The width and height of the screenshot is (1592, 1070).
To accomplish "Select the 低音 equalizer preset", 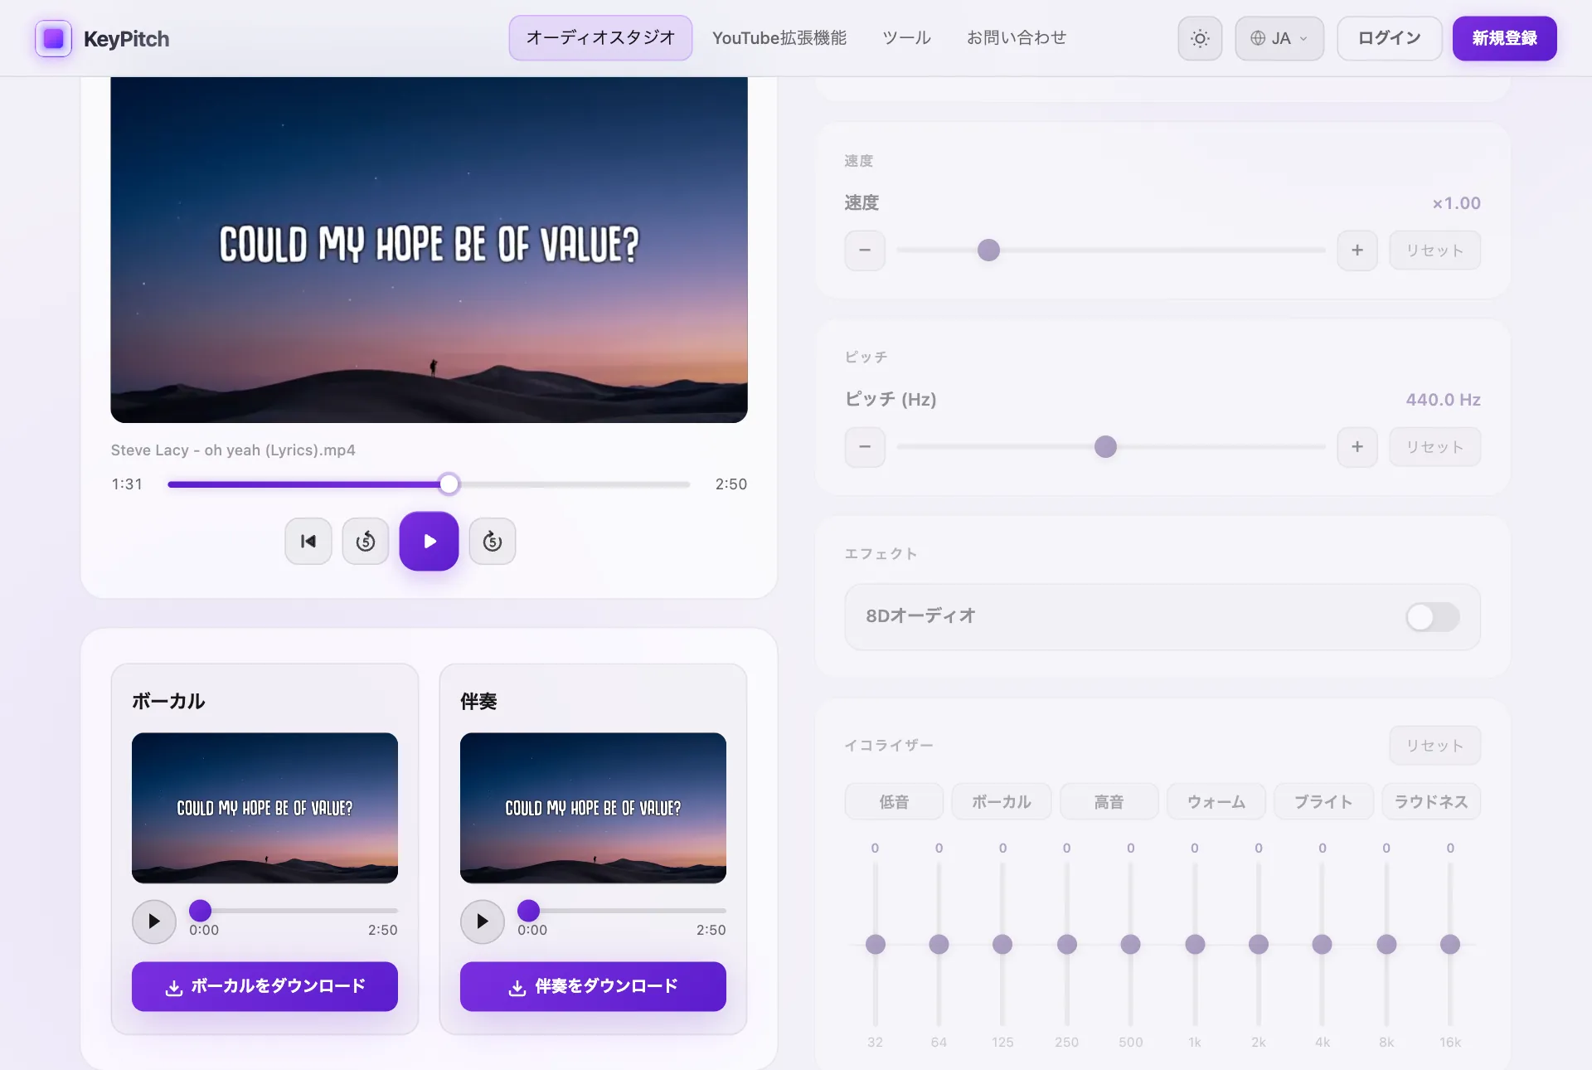I will (x=894, y=802).
